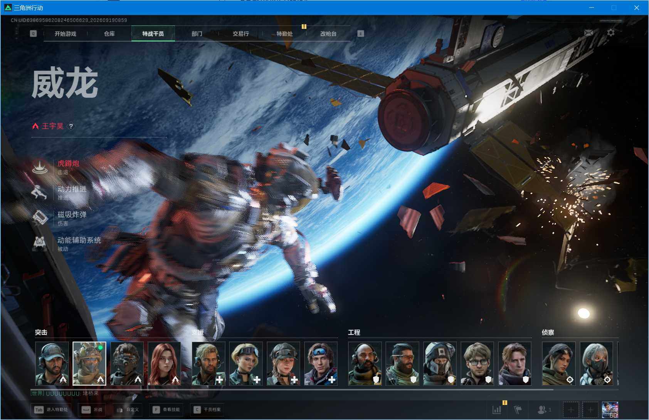The height and width of the screenshot is (420, 649).
Task: Open the player avatar in bottom corner
Action: coord(610,410)
